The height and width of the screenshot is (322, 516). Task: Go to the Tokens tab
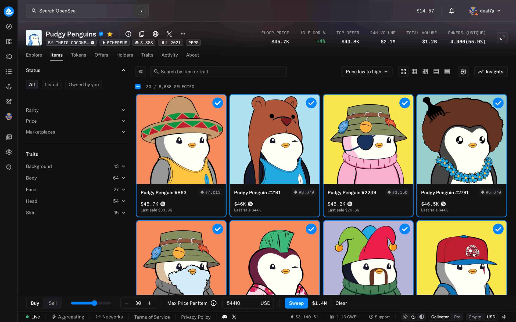point(78,55)
